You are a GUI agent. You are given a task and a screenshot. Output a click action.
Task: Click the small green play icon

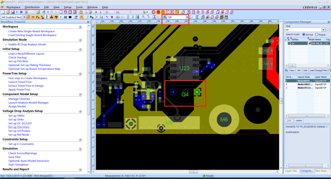pos(101,12)
